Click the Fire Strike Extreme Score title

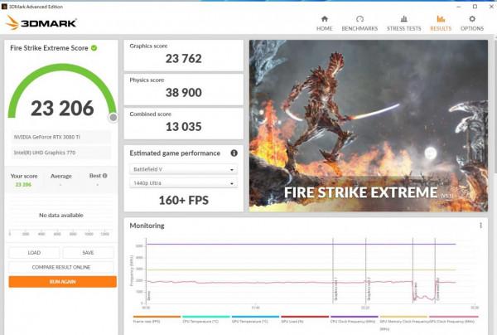[49, 48]
